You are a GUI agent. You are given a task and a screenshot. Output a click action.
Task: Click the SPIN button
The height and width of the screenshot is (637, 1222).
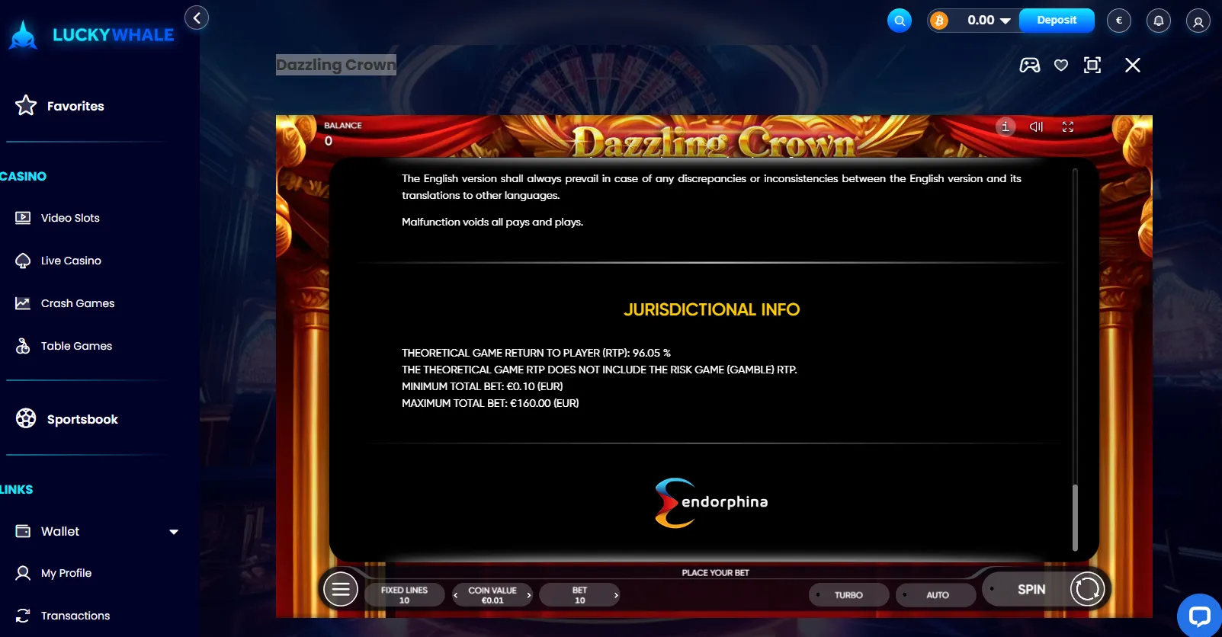pos(1031,589)
